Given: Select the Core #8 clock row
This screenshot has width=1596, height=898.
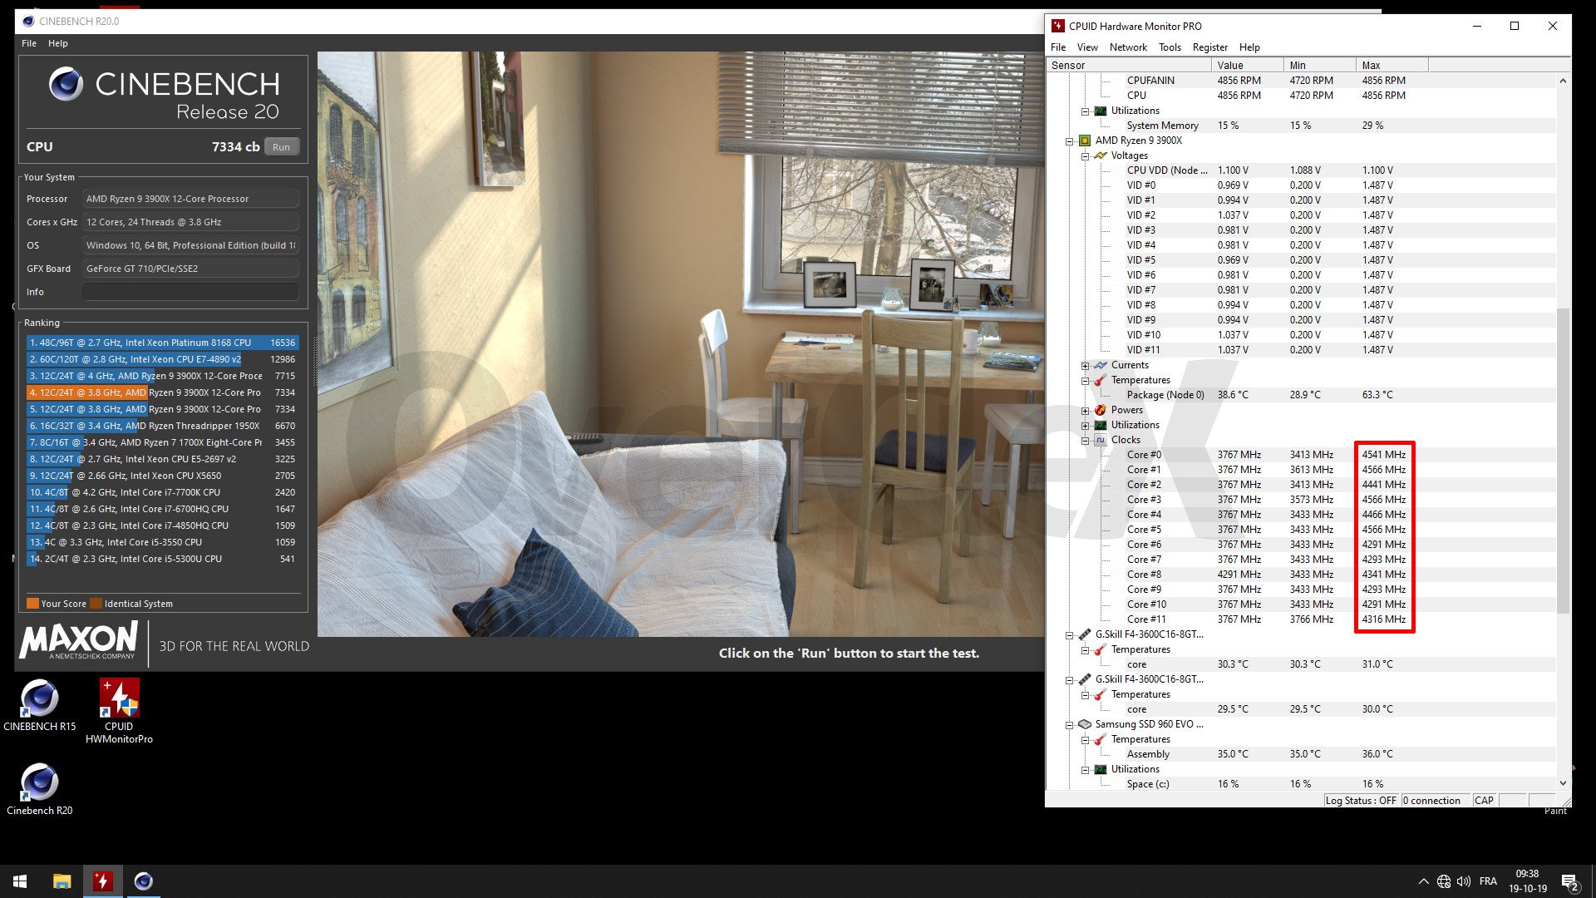Looking at the screenshot, I should click(x=1302, y=575).
